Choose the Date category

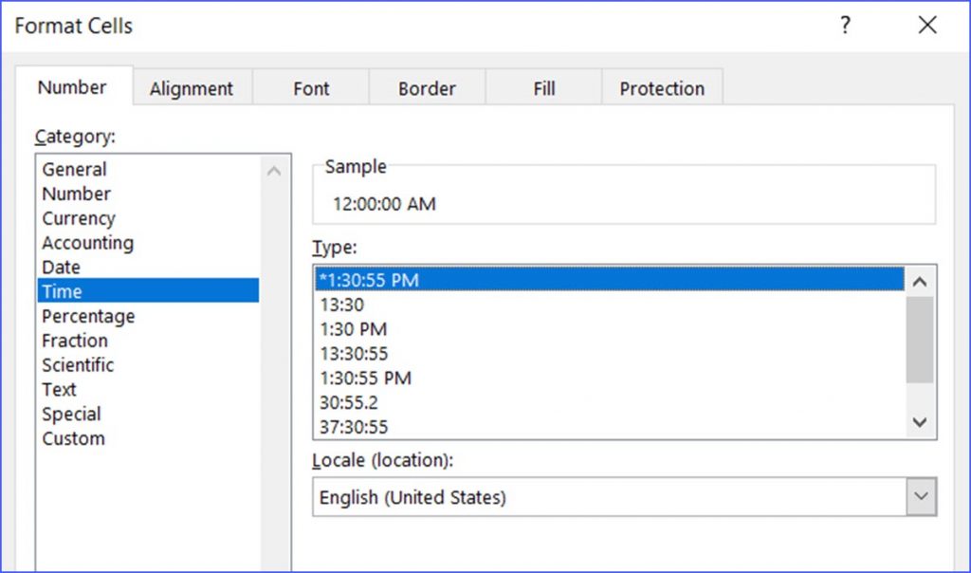tap(61, 268)
